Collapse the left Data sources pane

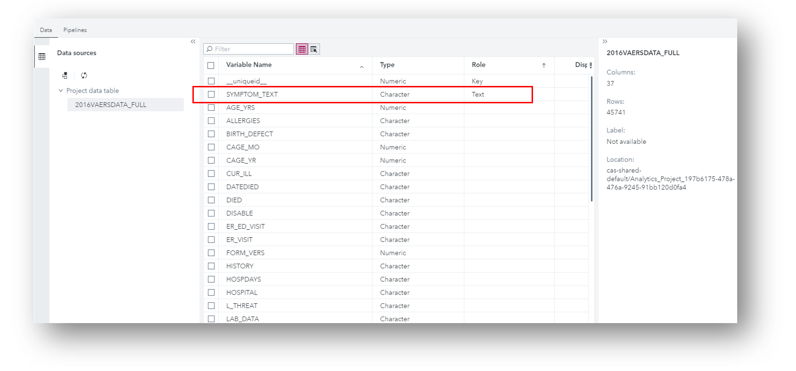193,41
